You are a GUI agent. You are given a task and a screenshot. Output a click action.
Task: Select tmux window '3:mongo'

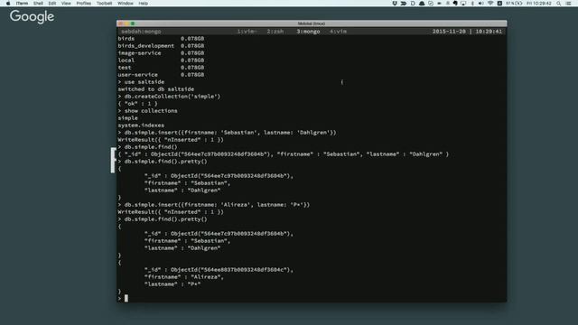click(309, 32)
